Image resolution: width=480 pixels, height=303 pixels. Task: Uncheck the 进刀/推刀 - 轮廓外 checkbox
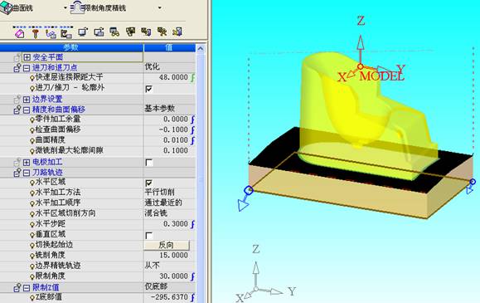(x=148, y=89)
